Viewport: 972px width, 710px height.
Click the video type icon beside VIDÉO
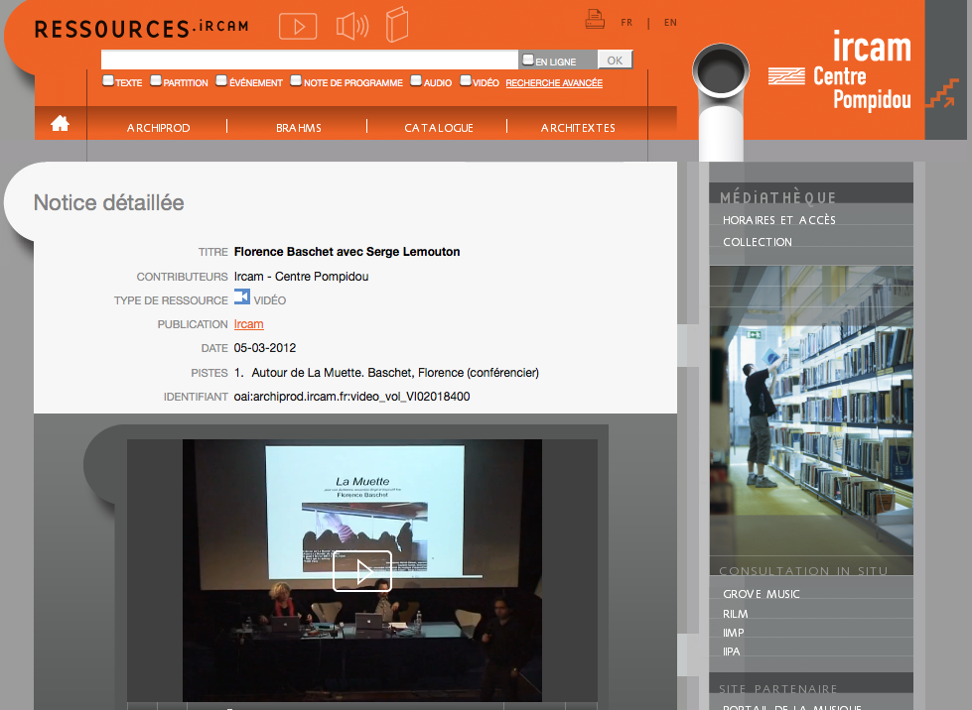[242, 297]
